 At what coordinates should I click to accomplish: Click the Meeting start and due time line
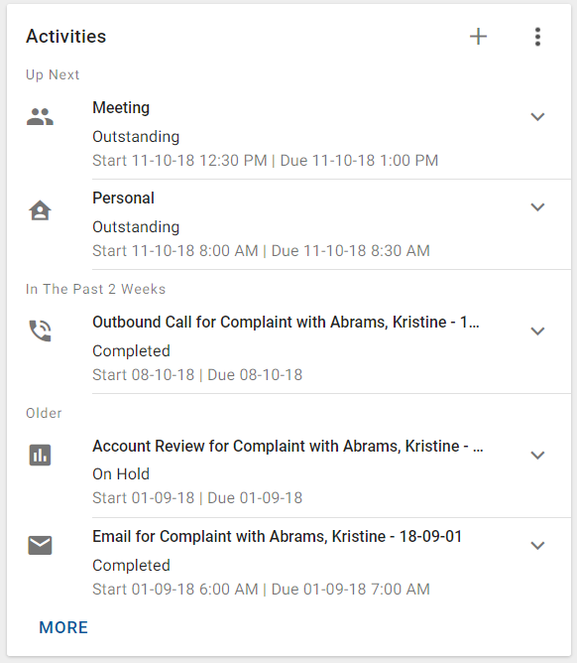click(266, 161)
